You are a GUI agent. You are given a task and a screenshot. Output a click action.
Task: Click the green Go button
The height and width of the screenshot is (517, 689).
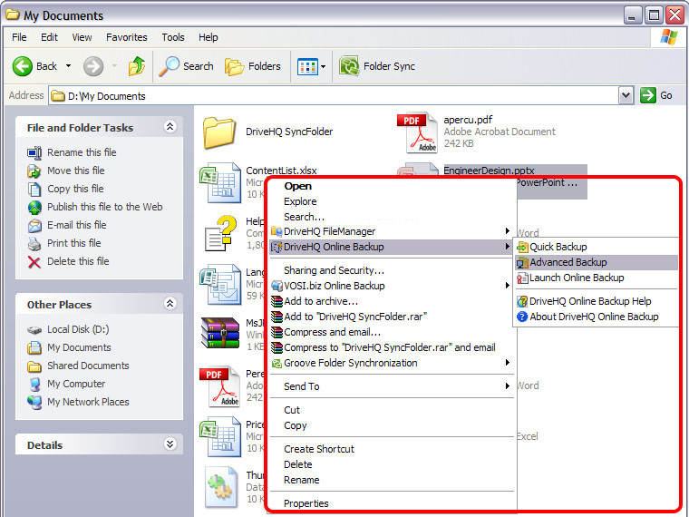click(x=656, y=95)
